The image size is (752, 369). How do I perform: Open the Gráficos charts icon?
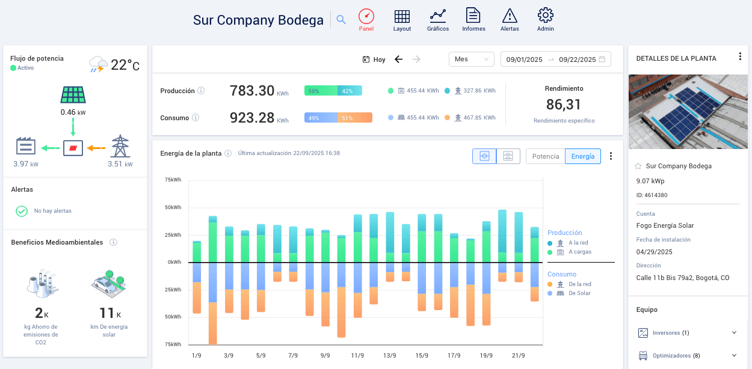point(437,16)
